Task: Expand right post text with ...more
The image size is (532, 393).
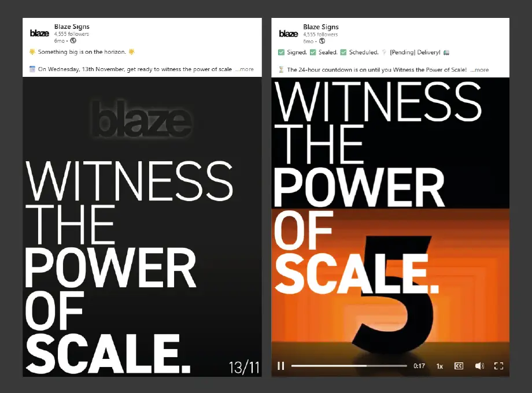Action: pyautogui.click(x=480, y=70)
